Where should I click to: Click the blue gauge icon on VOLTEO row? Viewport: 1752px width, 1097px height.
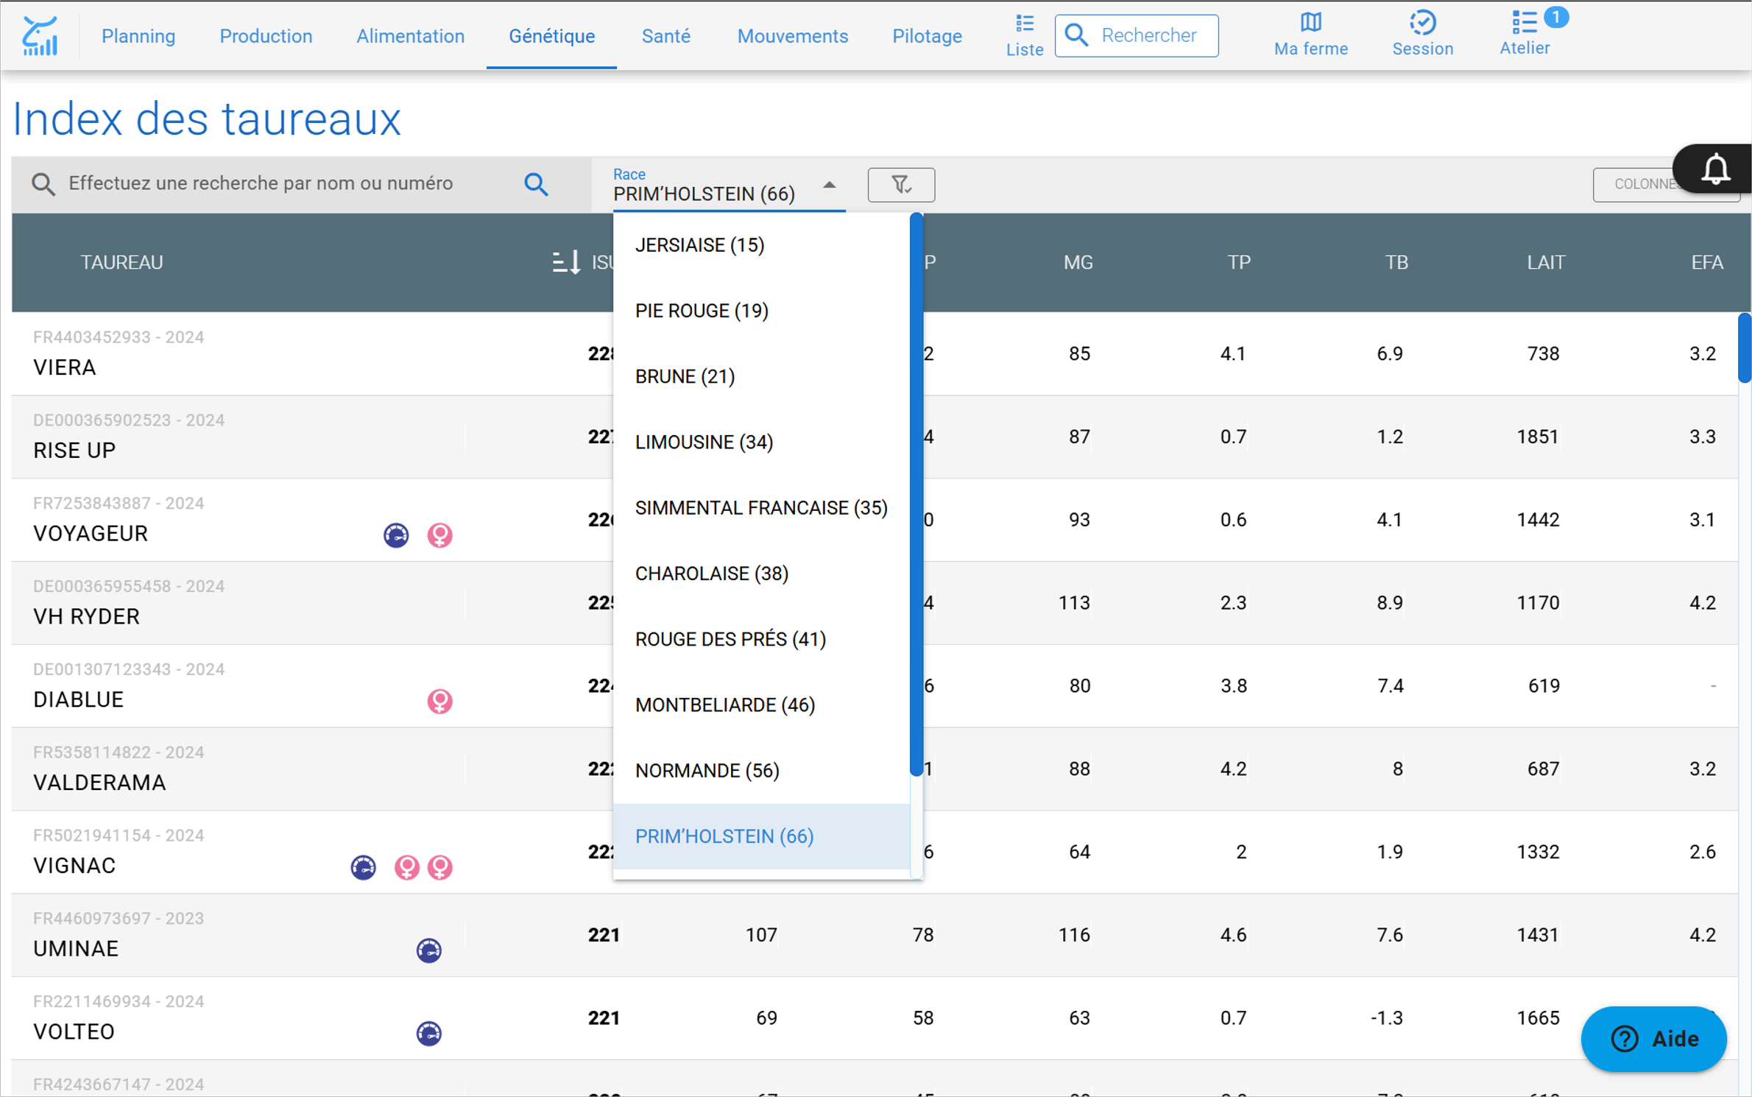click(x=428, y=1034)
